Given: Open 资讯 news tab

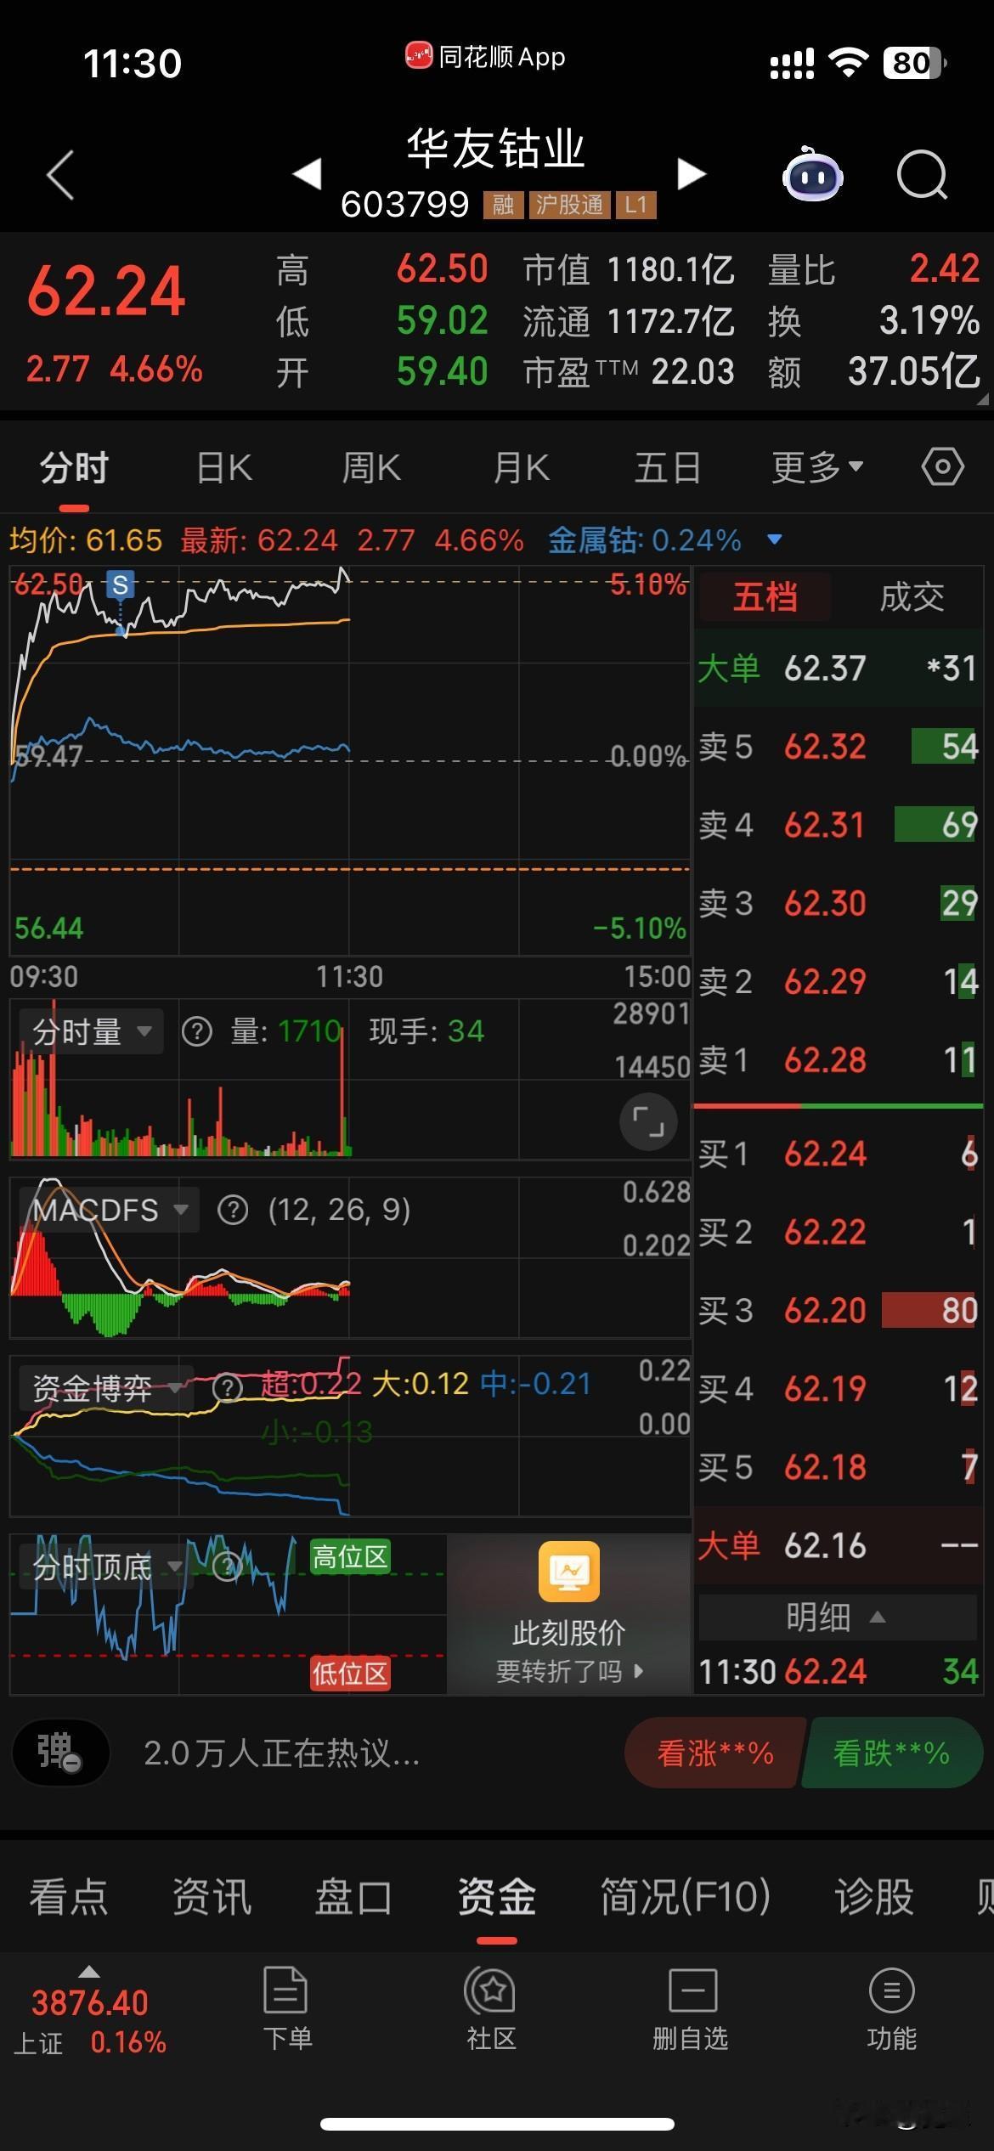Looking at the screenshot, I should pyautogui.click(x=212, y=1897).
